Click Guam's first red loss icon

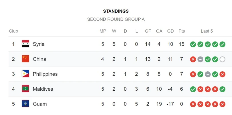point(193,104)
